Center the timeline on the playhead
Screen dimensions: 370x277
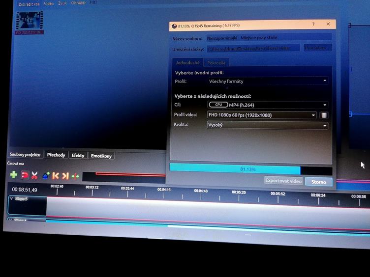[x=75, y=176]
